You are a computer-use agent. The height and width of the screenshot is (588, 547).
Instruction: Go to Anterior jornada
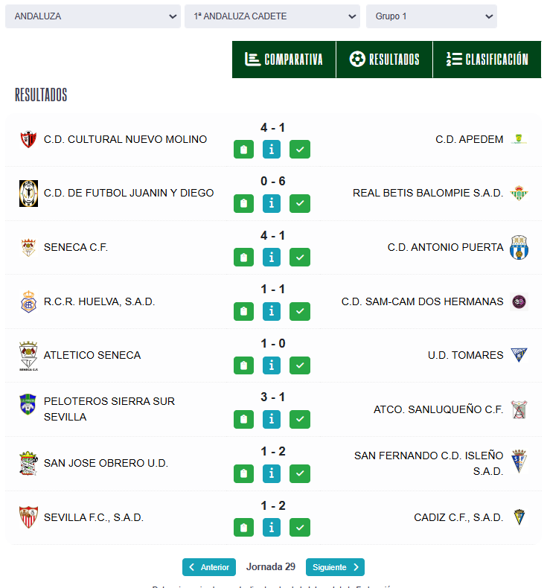pyautogui.click(x=209, y=567)
